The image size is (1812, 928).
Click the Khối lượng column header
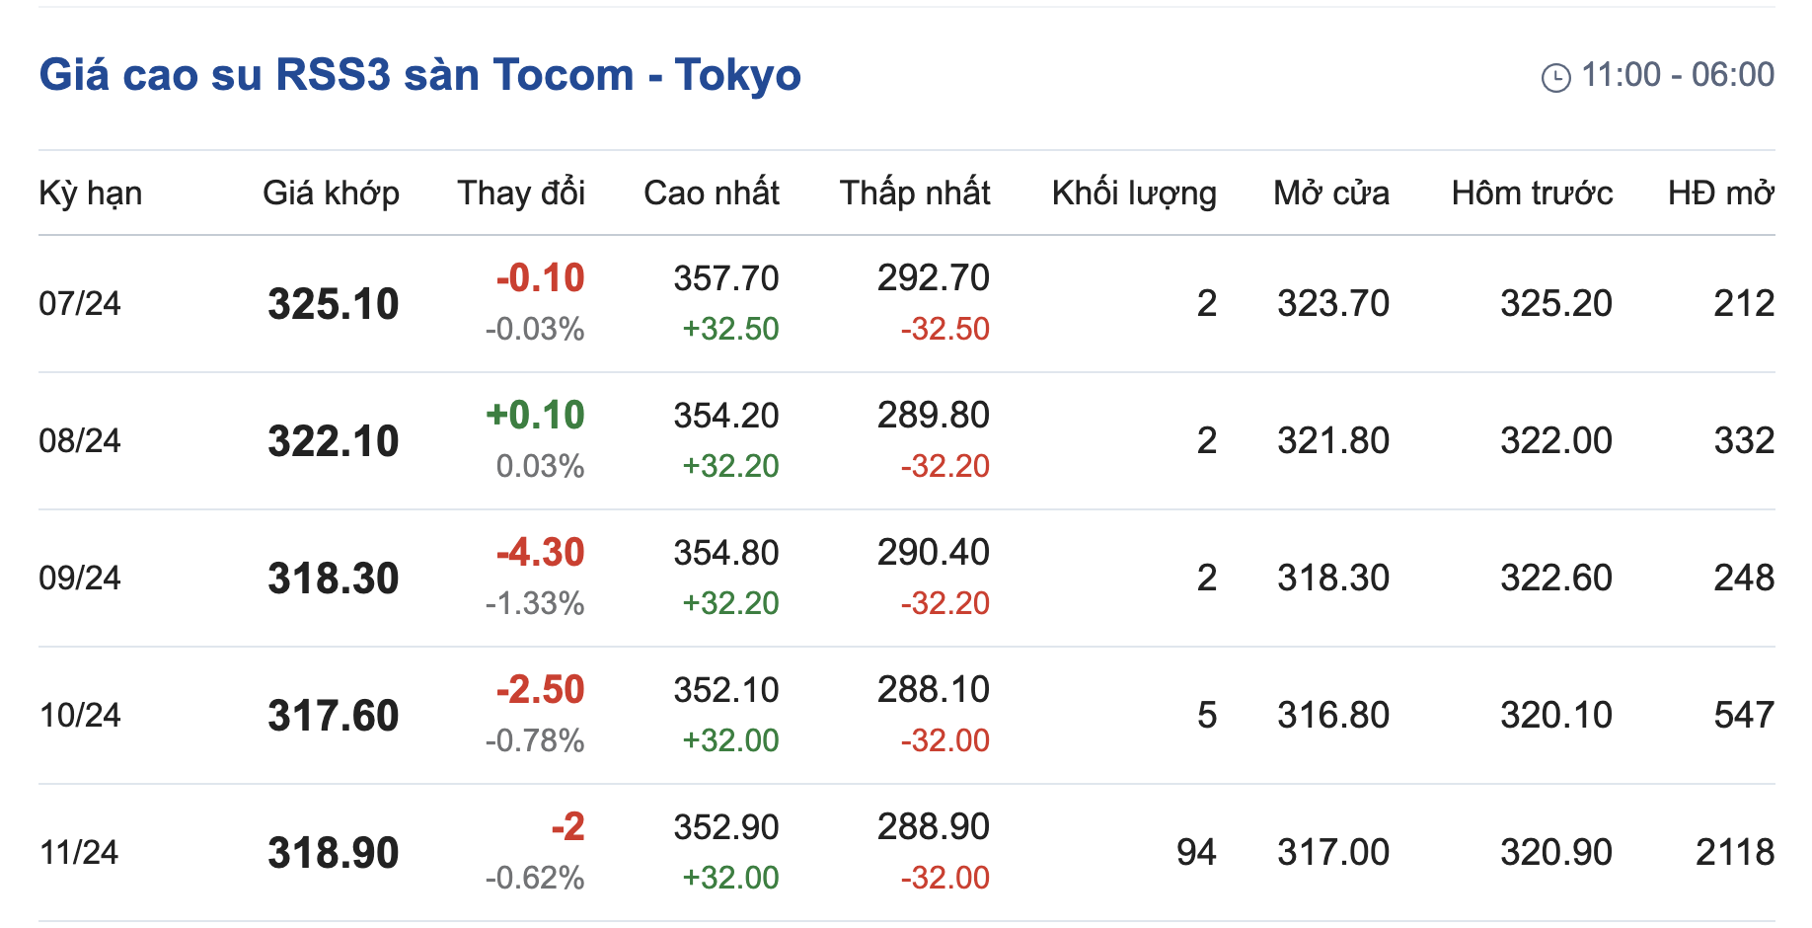1134,193
